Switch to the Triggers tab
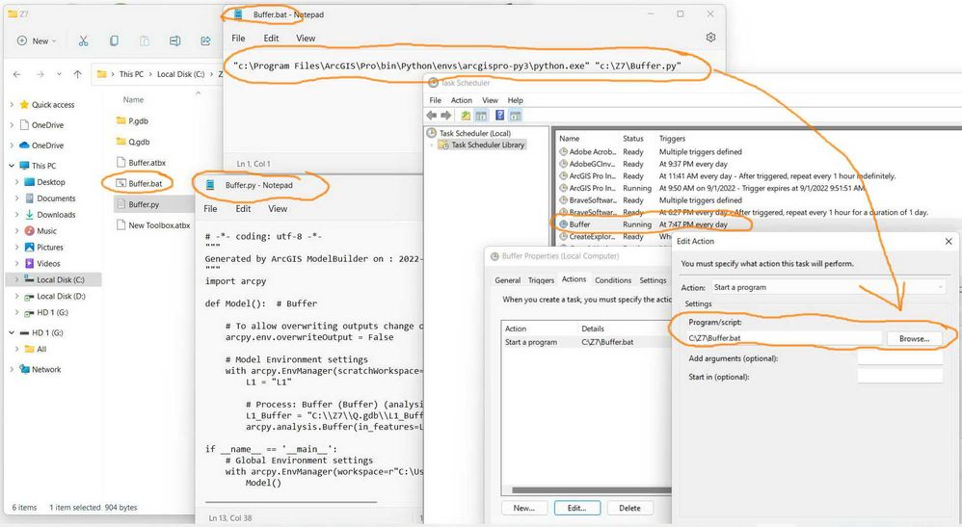Viewport: 962px width, 527px height. click(541, 279)
